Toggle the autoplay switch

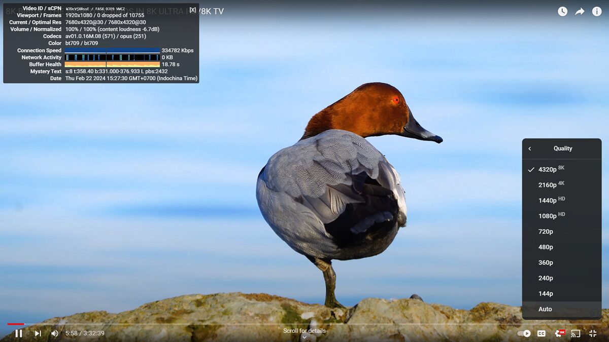(524, 333)
